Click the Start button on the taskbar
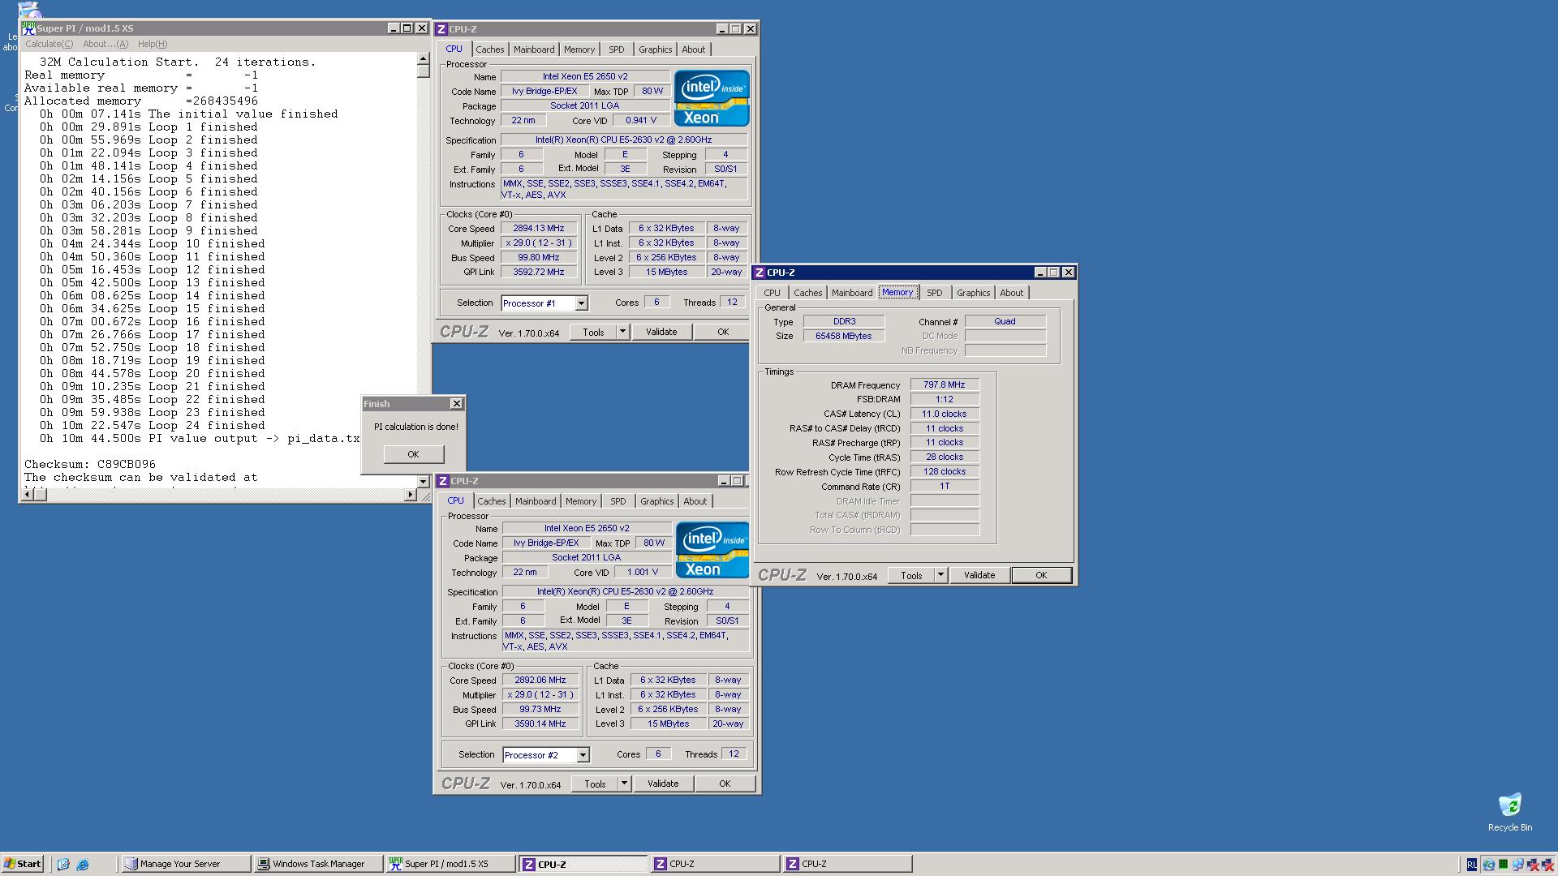Screen dimensions: 1558x876 pos(23,864)
